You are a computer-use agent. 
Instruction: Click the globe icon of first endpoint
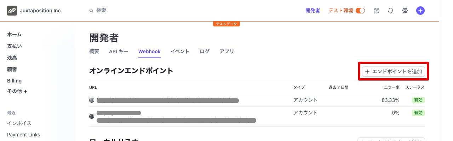[92, 100]
